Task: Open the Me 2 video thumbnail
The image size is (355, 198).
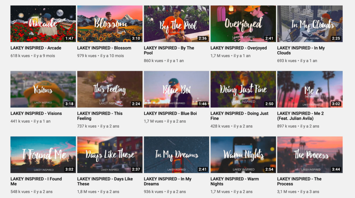Action: [x=310, y=89]
